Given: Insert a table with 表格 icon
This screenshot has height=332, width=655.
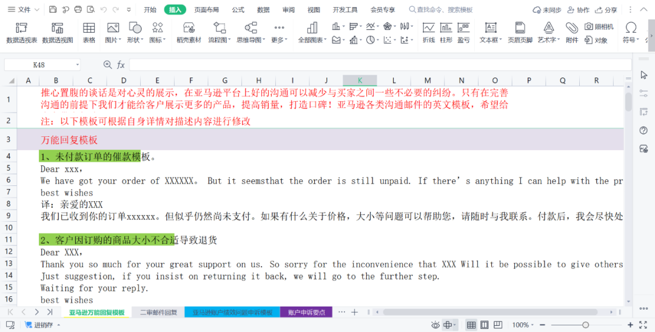Looking at the screenshot, I should click(89, 33).
